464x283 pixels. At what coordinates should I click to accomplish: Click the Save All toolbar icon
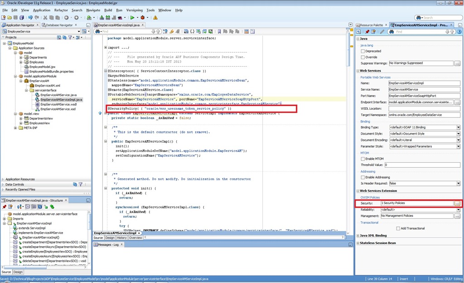pos(21,18)
